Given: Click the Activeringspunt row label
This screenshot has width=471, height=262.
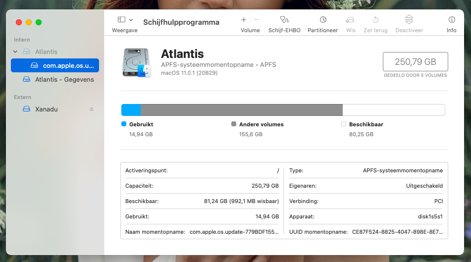Looking at the screenshot, I should click(x=146, y=171).
